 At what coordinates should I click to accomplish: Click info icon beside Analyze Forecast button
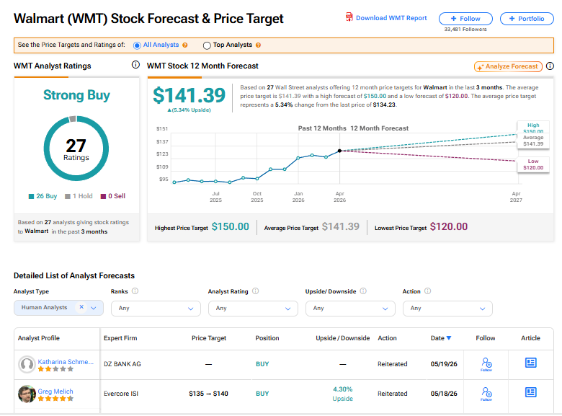tap(550, 66)
